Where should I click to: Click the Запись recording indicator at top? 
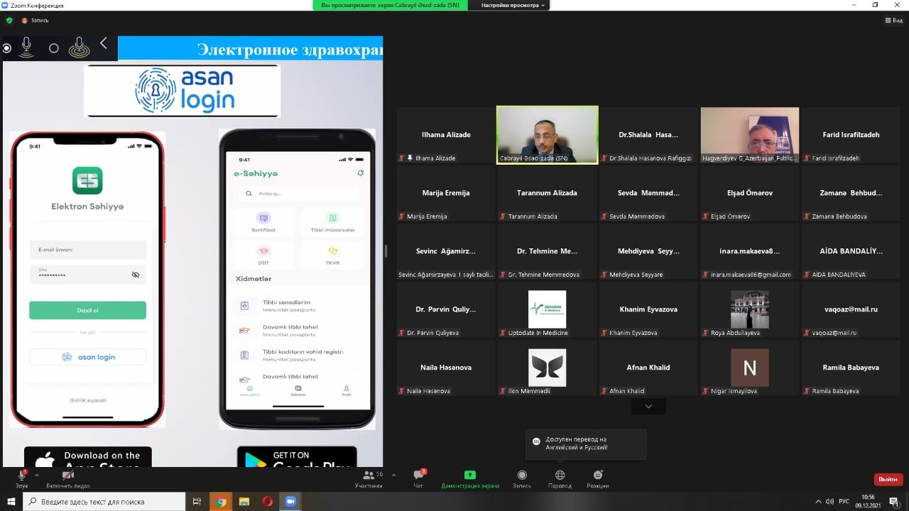pos(36,21)
